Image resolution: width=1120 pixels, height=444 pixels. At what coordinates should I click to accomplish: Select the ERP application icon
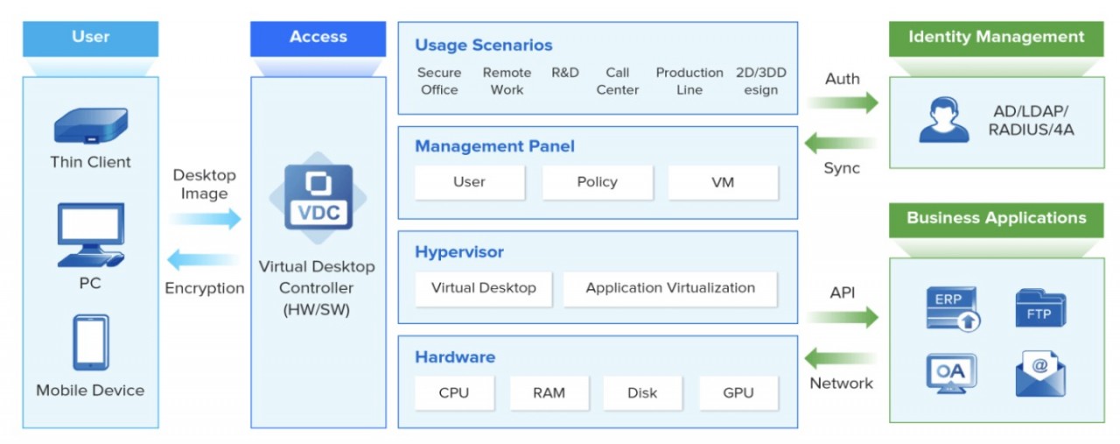point(952,307)
